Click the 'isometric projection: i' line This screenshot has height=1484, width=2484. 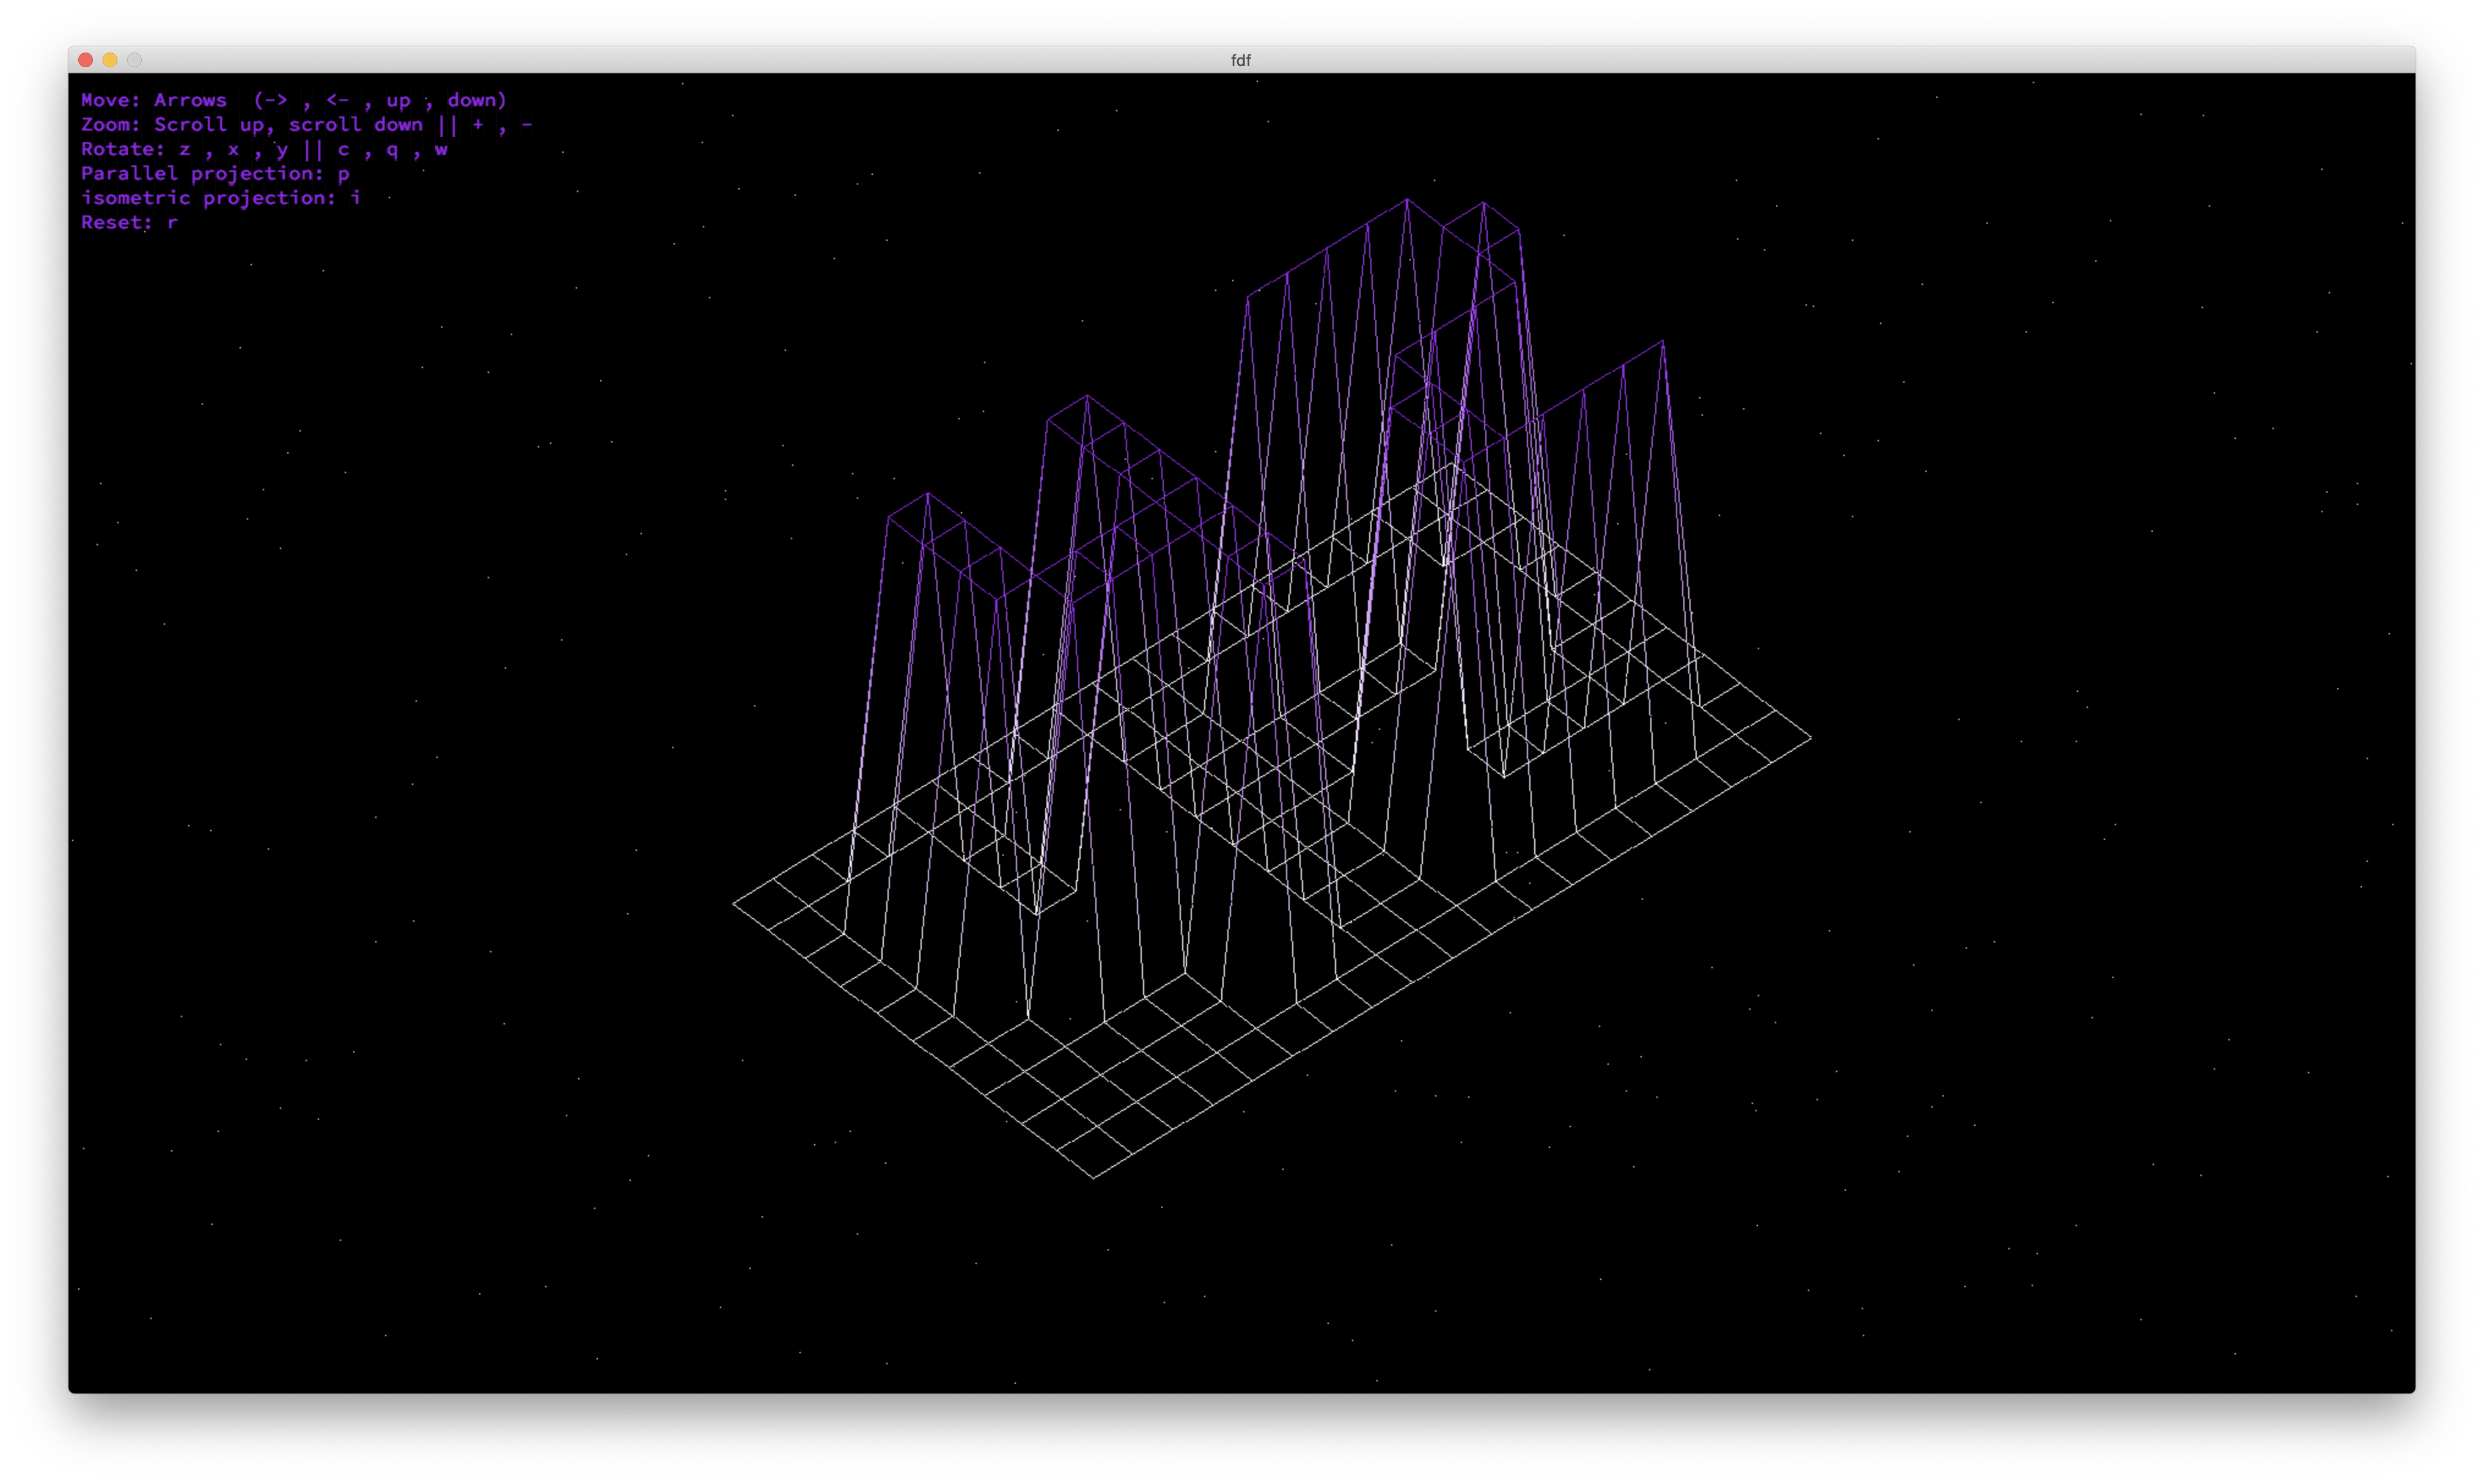pyautogui.click(x=220, y=198)
